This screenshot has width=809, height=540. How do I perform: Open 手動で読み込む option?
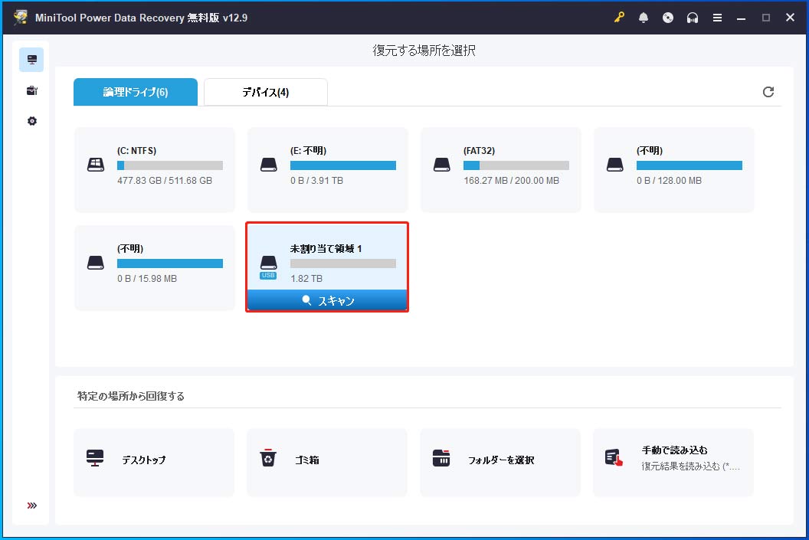point(673,462)
